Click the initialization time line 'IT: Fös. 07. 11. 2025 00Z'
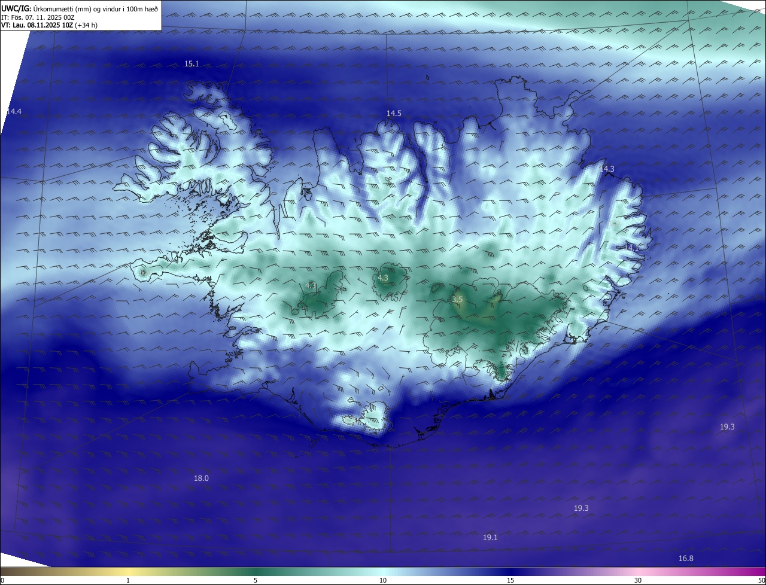 [38, 17]
